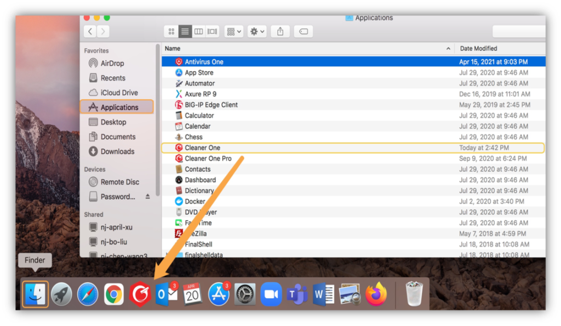Viewport: 561px width, 326px height.
Task: Open Google Chrome from the Dock
Action: 114,295
